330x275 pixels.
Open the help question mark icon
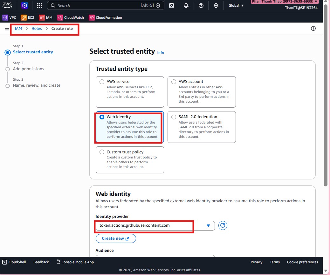click(x=201, y=5)
